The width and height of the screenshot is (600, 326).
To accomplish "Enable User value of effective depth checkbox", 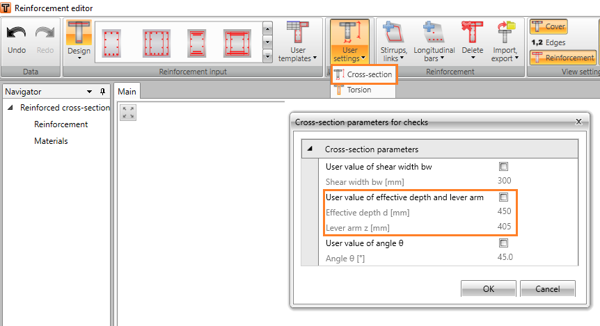I will [x=503, y=197].
